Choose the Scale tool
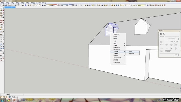 (1, 24)
